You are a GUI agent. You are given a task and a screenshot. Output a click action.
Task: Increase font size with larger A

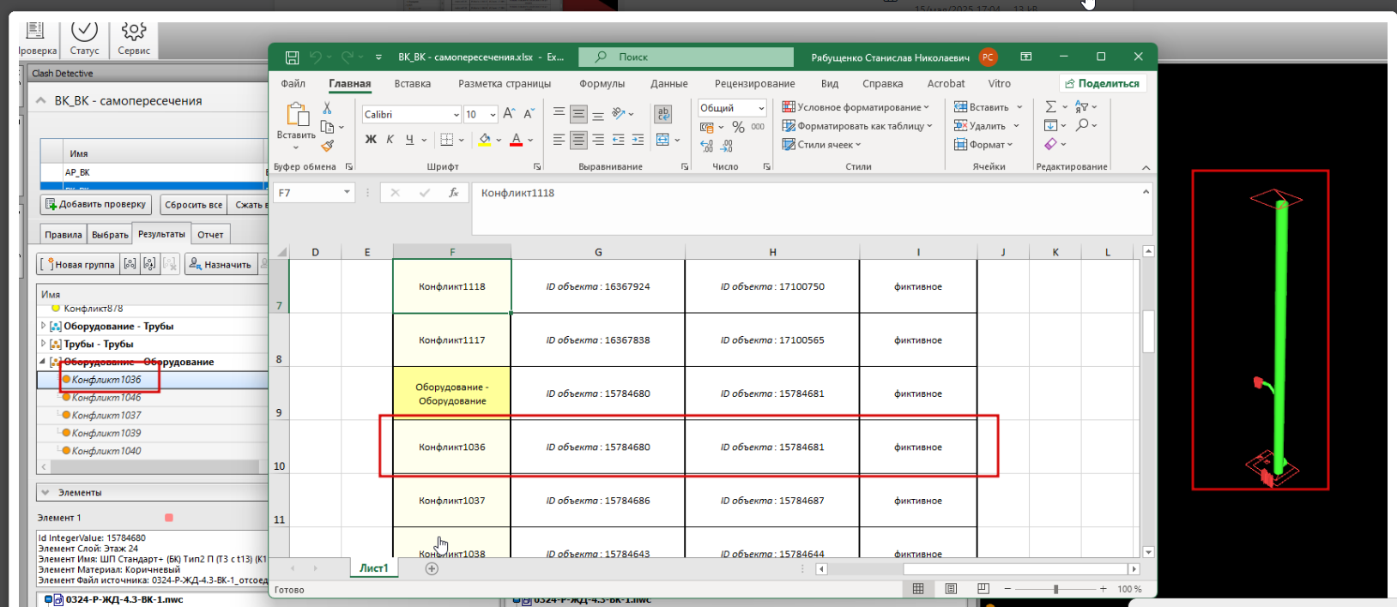tap(509, 113)
